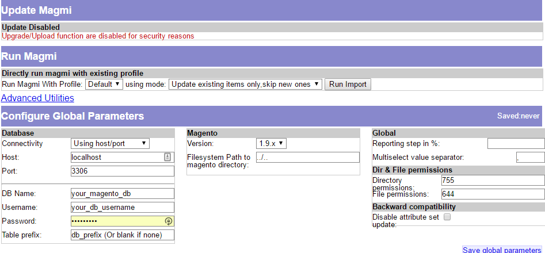Click the Backward compatibility heading

[414, 207]
